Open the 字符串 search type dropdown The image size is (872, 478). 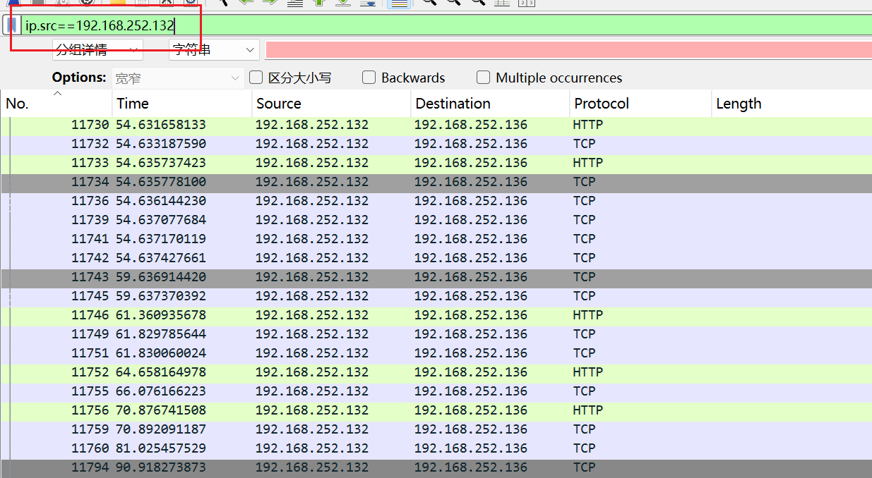click(x=214, y=50)
